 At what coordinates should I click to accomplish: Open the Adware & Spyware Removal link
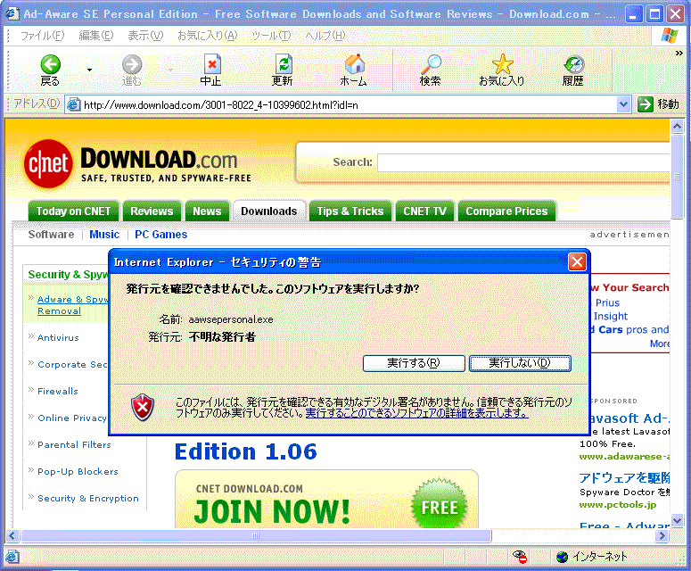73,305
